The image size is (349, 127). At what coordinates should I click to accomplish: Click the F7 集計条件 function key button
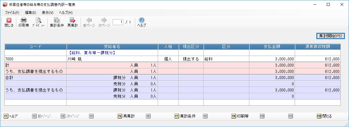(185, 116)
